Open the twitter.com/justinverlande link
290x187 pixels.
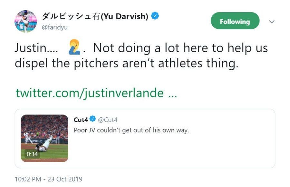[x=90, y=93]
